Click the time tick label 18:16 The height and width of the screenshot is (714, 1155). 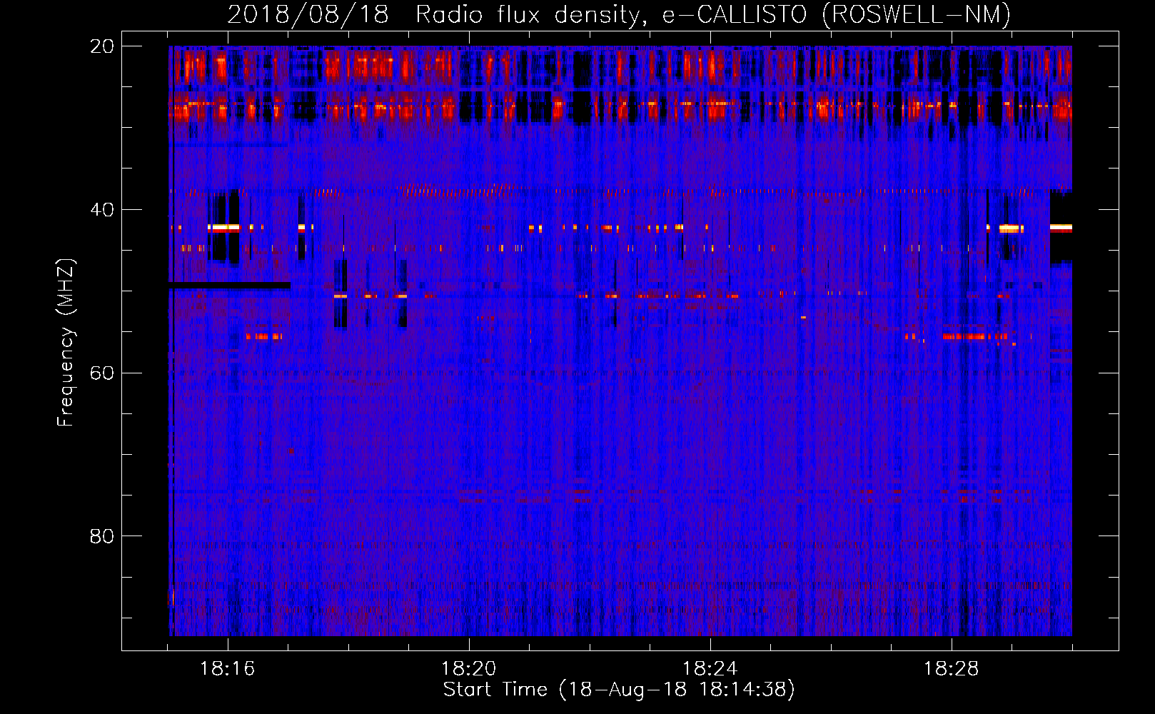tap(228, 669)
